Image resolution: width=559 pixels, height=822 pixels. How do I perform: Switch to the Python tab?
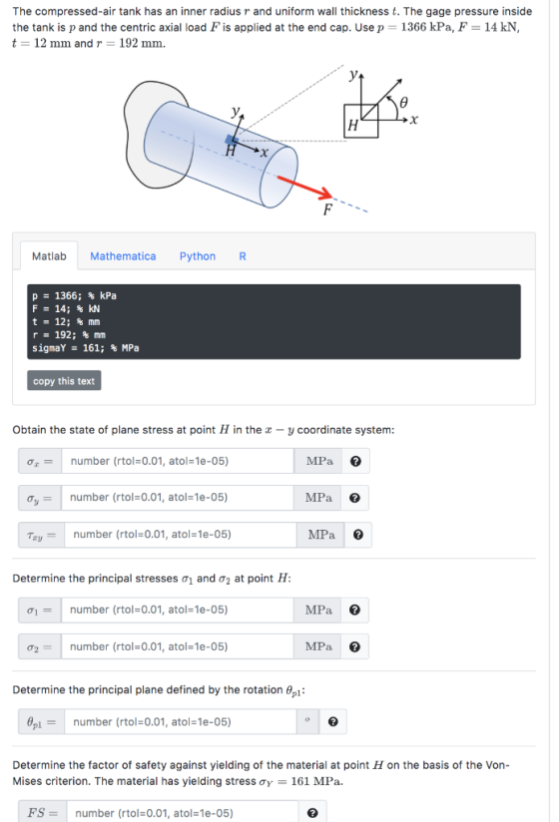(198, 256)
